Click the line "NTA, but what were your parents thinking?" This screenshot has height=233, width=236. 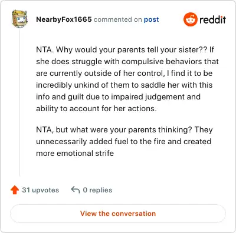pos(124,129)
